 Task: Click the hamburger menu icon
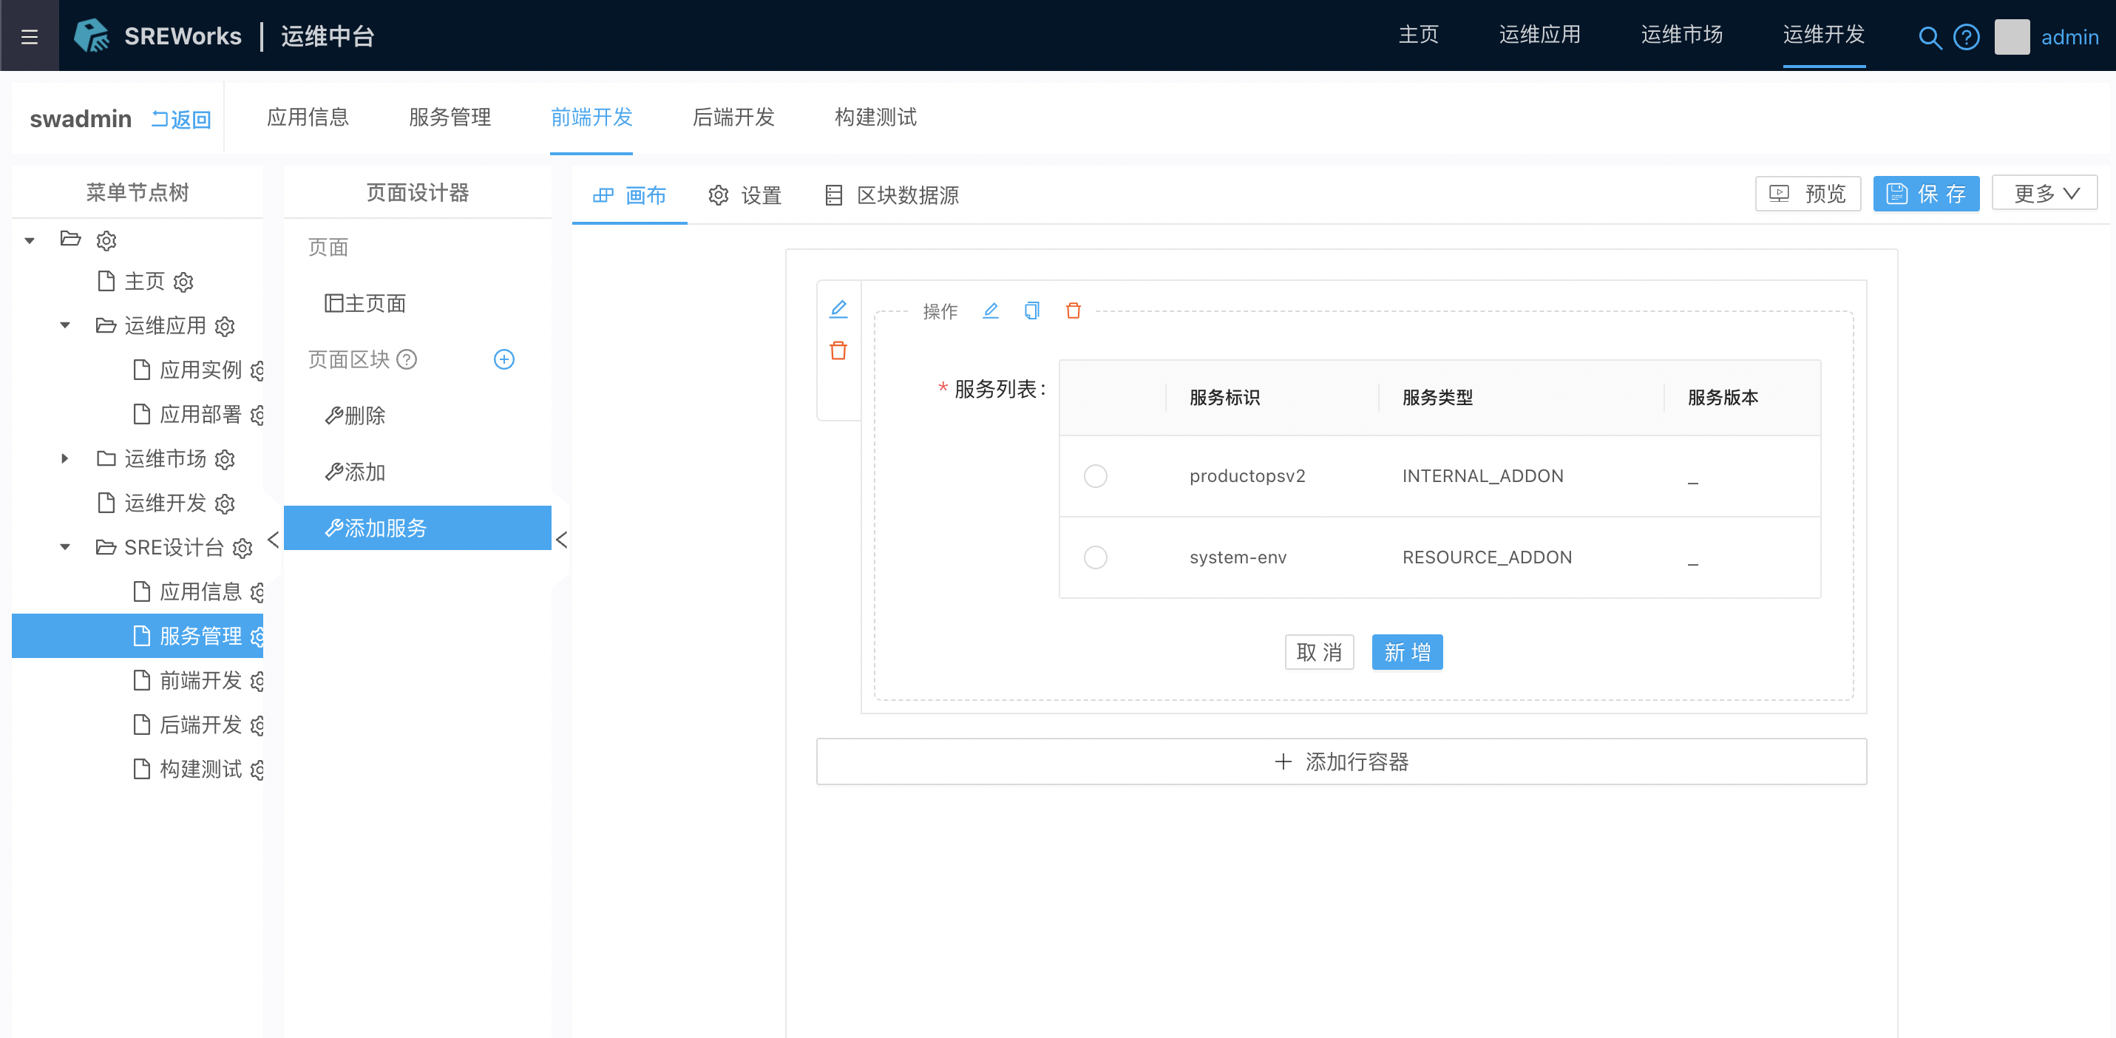click(x=30, y=36)
